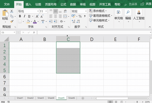
Task: Click zoom in plus button
Action: pos(143,102)
